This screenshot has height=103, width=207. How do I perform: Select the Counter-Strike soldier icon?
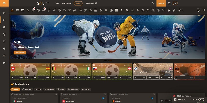122,10
